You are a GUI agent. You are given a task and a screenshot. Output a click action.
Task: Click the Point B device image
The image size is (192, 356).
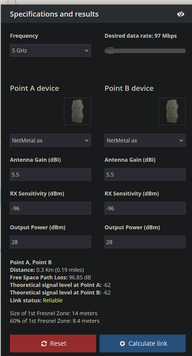pyautogui.click(x=172, y=111)
